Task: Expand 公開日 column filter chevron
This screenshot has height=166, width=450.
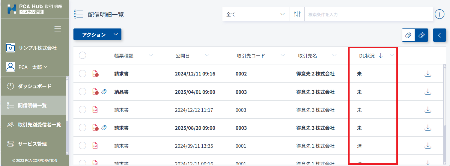Action: coord(207,55)
